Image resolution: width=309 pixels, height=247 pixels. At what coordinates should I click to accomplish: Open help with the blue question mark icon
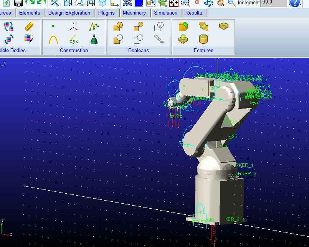point(295,3)
